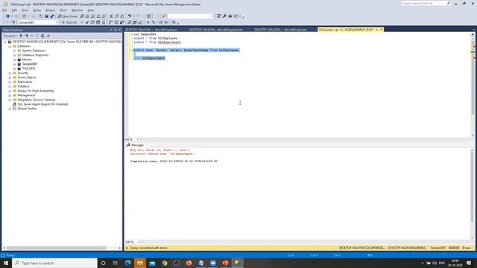Screen dimensions: 477x268
Task: Open Google Chrome from the taskbar
Action: [x=164, y=263]
